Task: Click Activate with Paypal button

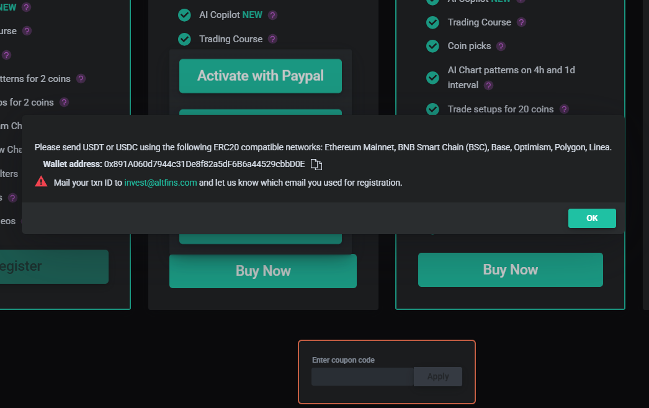Action: point(261,76)
